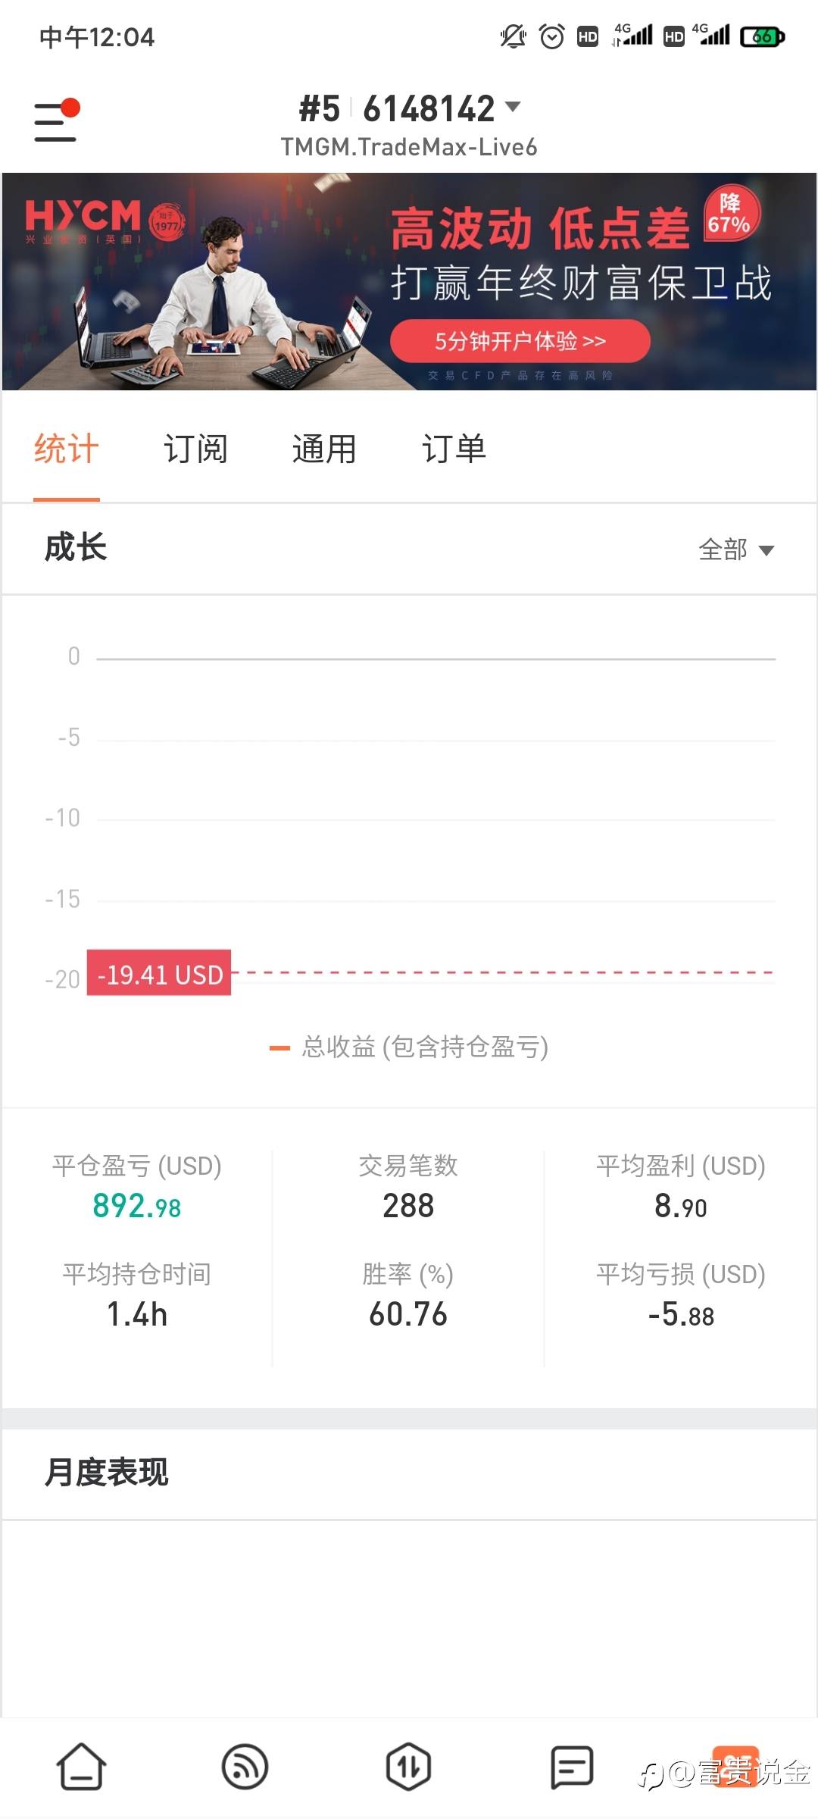Open the hamburger menu with red notification dot
818x1819 pixels.
click(x=56, y=121)
